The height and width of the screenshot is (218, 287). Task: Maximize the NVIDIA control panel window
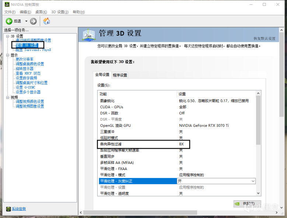(264, 4)
